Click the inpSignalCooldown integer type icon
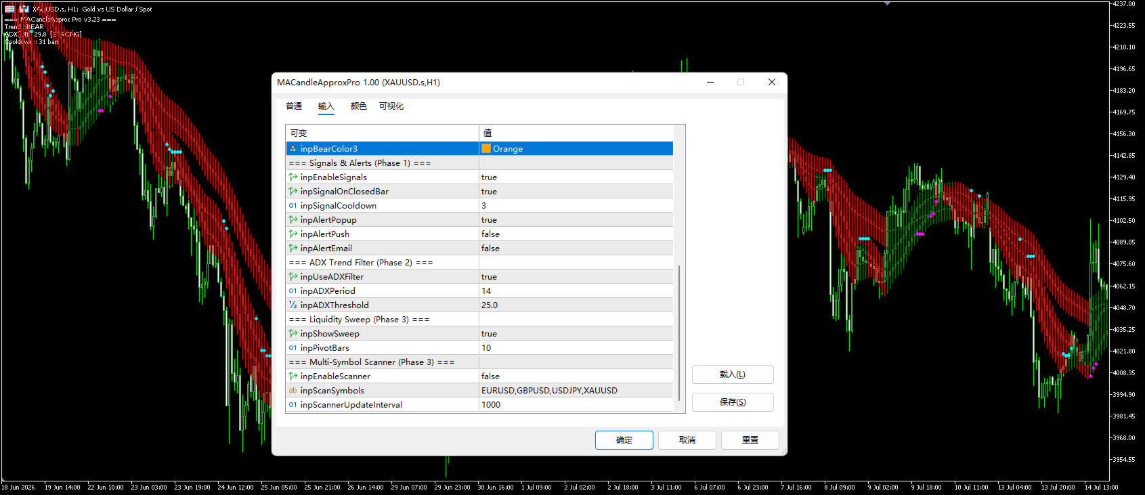The image size is (1145, 495). point(293,206)
